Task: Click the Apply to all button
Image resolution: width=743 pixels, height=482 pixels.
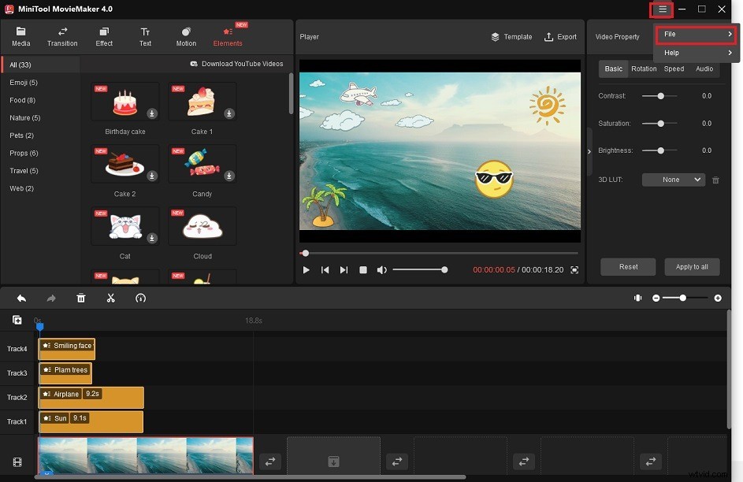Action: pos(692,267)
